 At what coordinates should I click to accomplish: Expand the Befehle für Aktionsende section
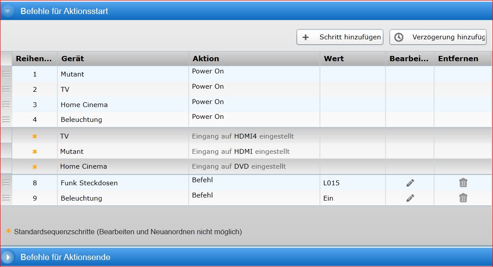(x=8, y=257)
